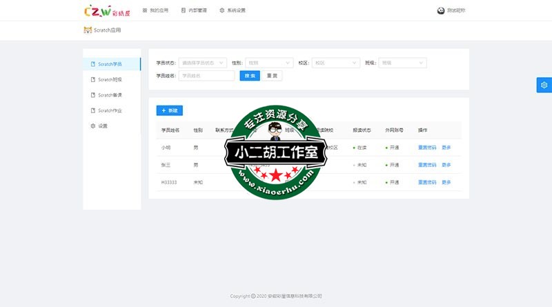Open Scratch作业 sidebar item

tap(110, 110)
